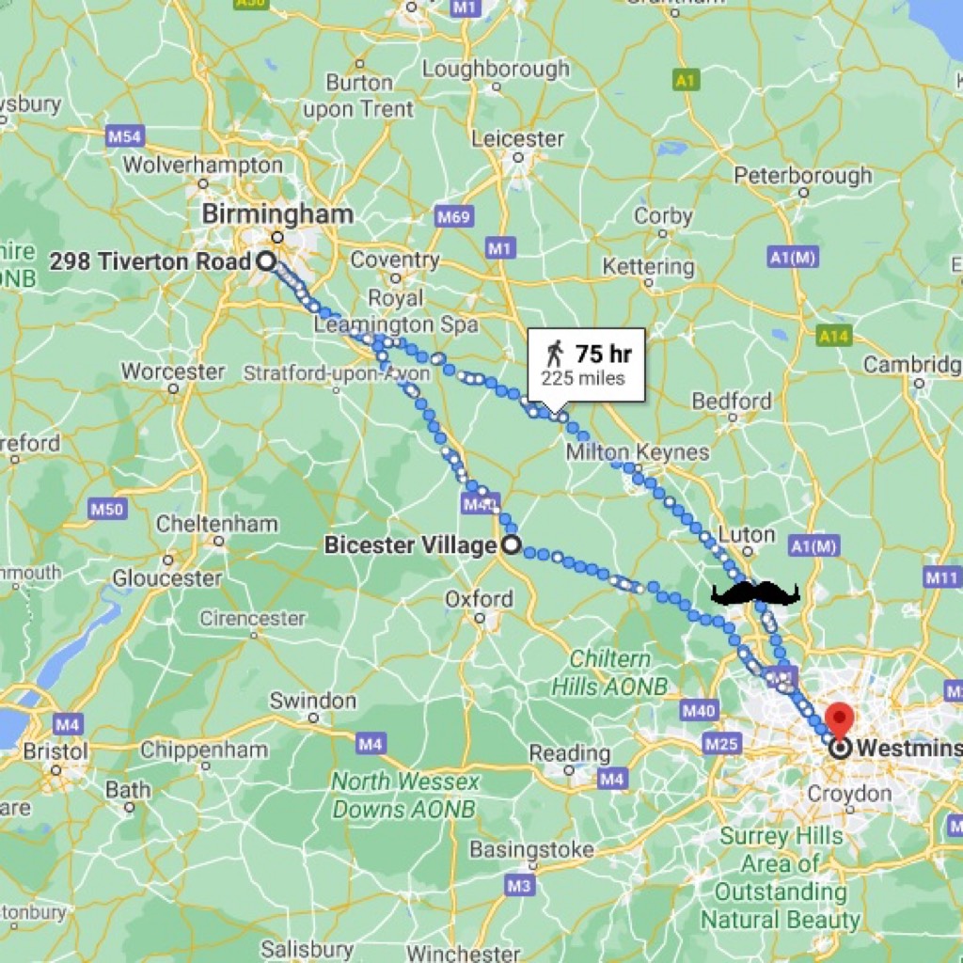963x963 pixels.
Task: Click the Bicester Village waypoint circle
Action: [513, 545]
